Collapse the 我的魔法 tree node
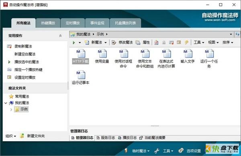241x156 pixels. (x=6, y=103)
